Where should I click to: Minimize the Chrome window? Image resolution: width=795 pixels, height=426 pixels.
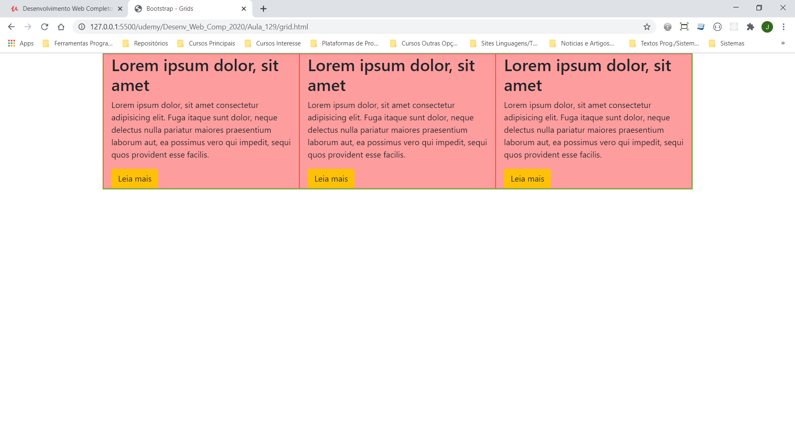point(736,8)
